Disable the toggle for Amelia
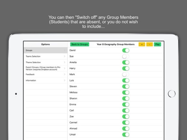Screen dimensions: 187x140 [x=126, y=63]
